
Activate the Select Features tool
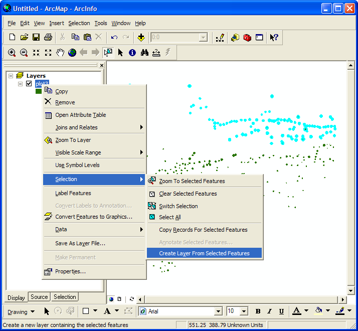[x=108, y=53]
